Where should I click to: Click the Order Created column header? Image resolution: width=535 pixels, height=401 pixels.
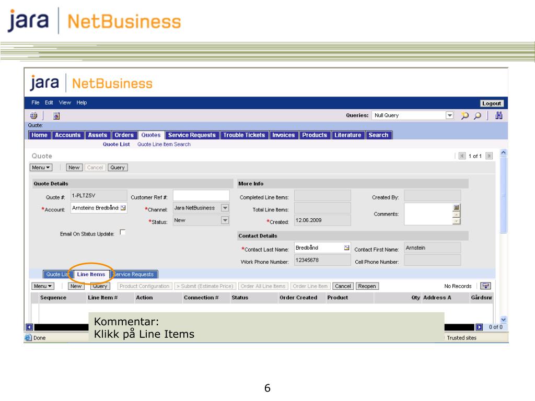click(x=298, y=297)
